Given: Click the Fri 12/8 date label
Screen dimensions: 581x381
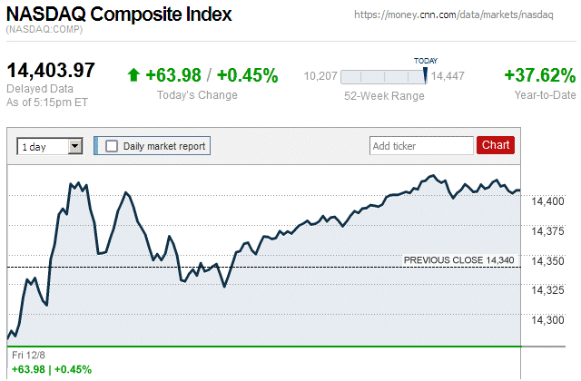Looking at the screenshot, I should click(28, 355).
